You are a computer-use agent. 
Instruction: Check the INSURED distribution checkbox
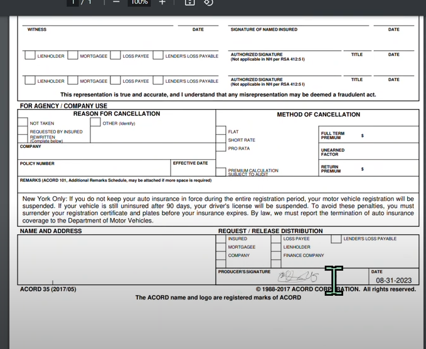(x=221, y=239)
